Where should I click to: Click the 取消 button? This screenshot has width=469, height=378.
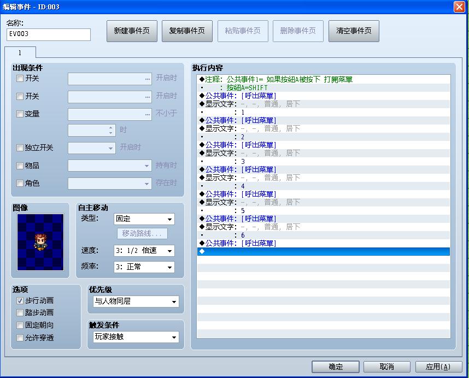point(387,367)
